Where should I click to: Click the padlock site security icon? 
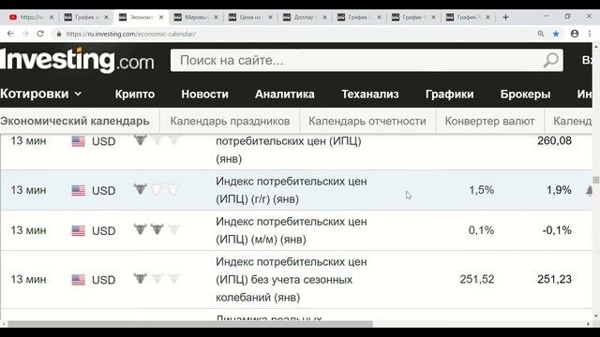tap(58, 34)
